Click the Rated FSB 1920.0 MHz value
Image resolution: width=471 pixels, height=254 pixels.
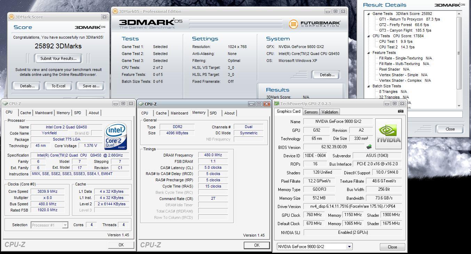click(48, 210)
